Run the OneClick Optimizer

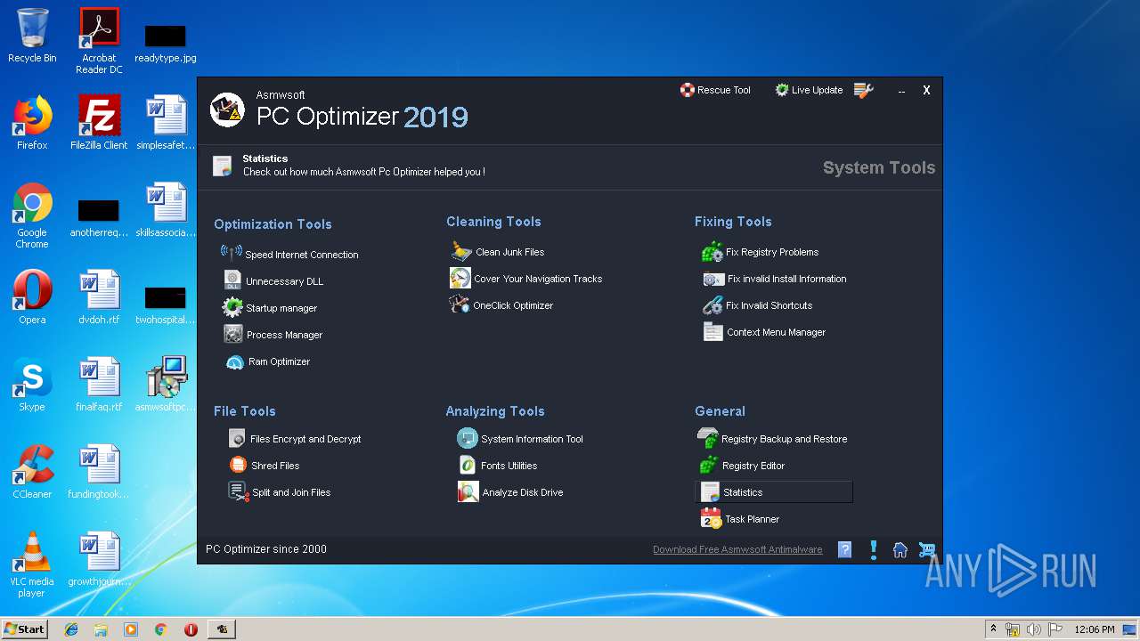(x=501, y=305)
